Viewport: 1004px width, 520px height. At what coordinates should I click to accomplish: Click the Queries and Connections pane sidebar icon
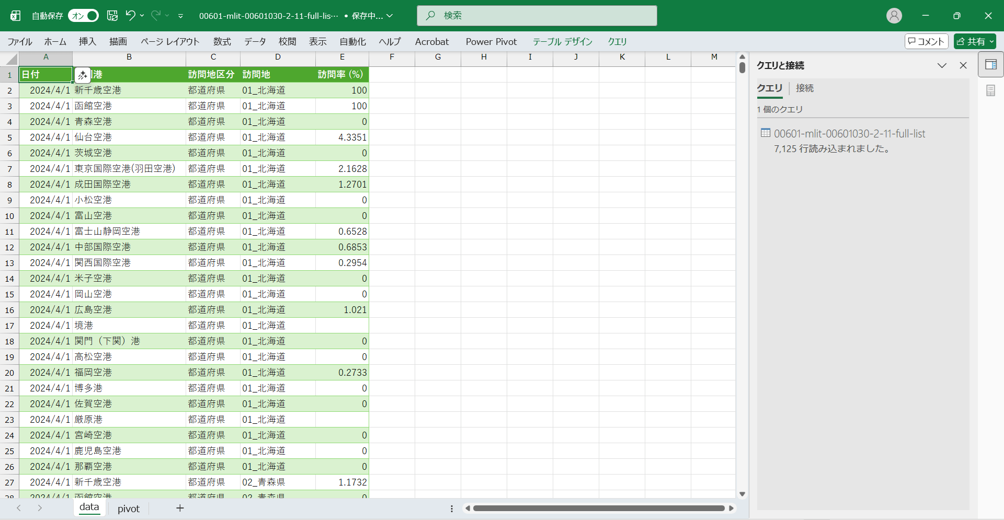click(x=990, y=65)
